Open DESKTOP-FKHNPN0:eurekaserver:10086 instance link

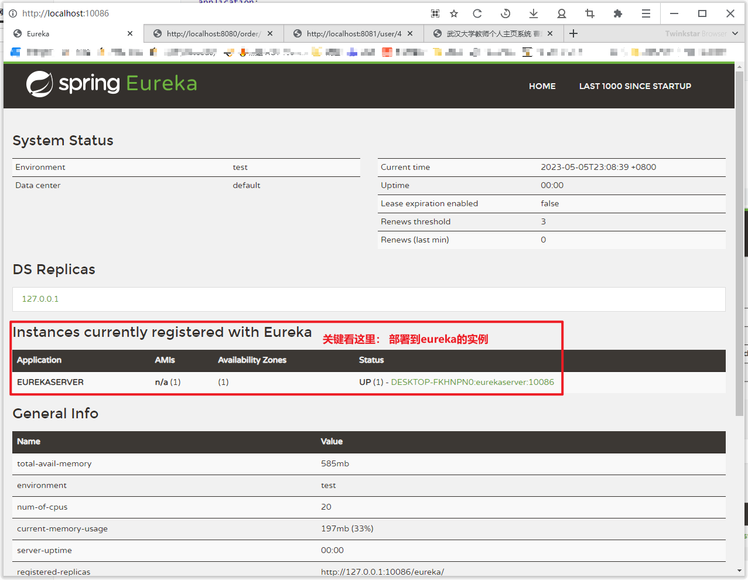point(472,382)
